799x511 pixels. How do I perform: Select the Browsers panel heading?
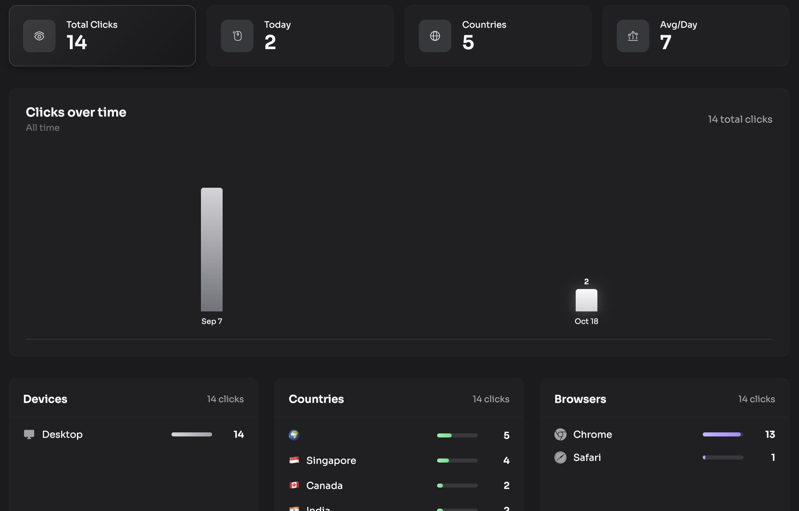580,399
